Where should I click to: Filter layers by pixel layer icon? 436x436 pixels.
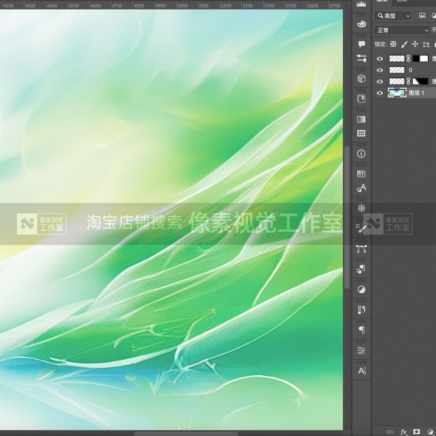click(422, 16)
